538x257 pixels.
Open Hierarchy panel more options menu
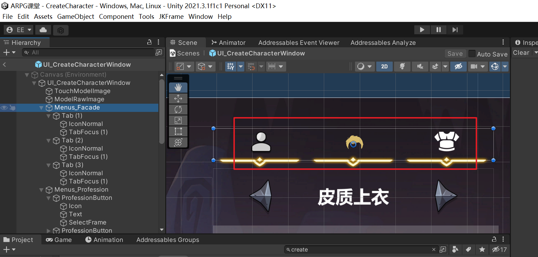tap(158, 42)
